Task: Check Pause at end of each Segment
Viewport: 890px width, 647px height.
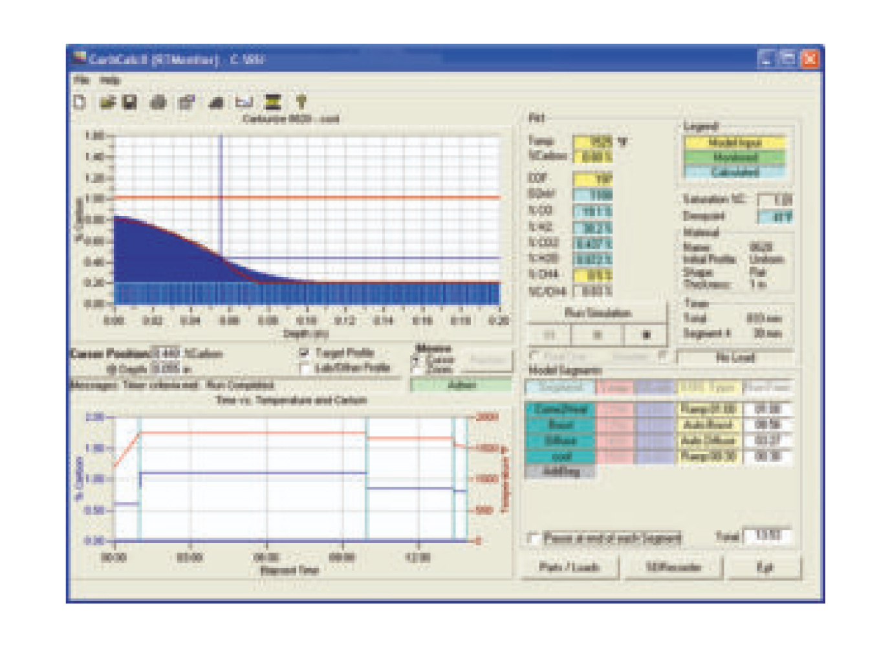Action: click(534, 538)
